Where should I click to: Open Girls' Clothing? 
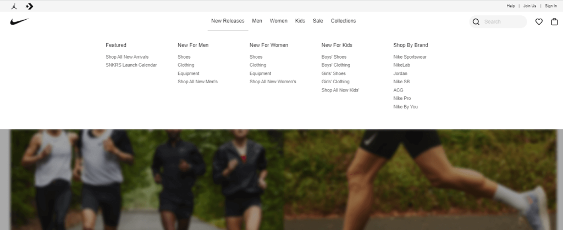click(x=335, y=82)
